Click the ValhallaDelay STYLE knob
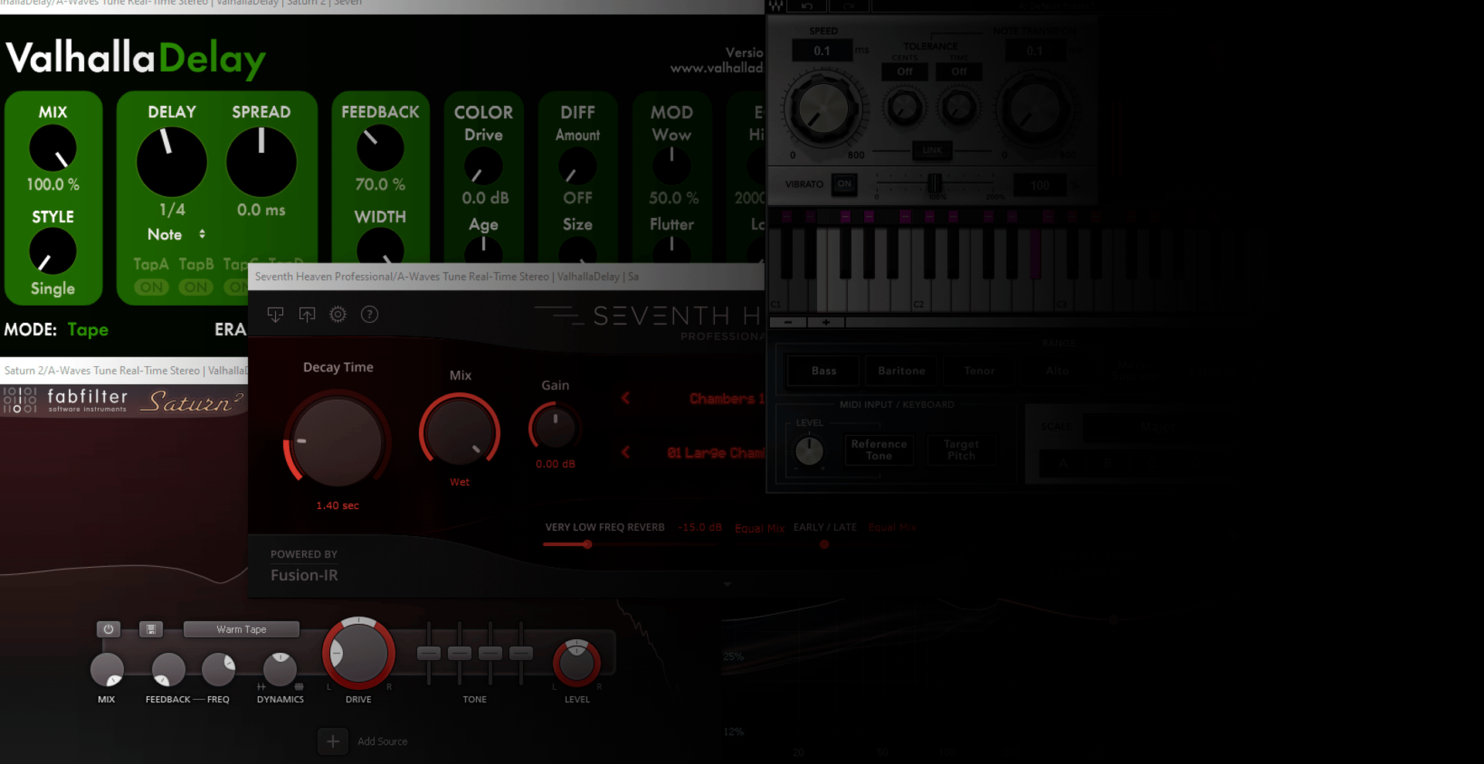This screenshot has width=1484, height=764. coord(53,252)
